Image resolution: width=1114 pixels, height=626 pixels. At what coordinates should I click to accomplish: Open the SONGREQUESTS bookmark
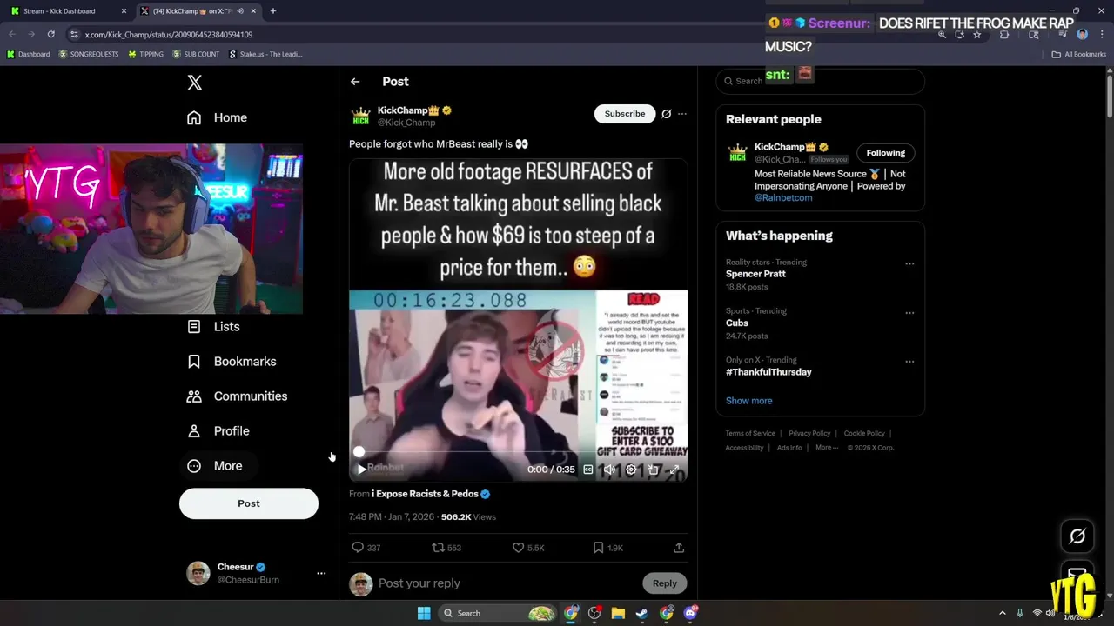[x=89, y=54]
